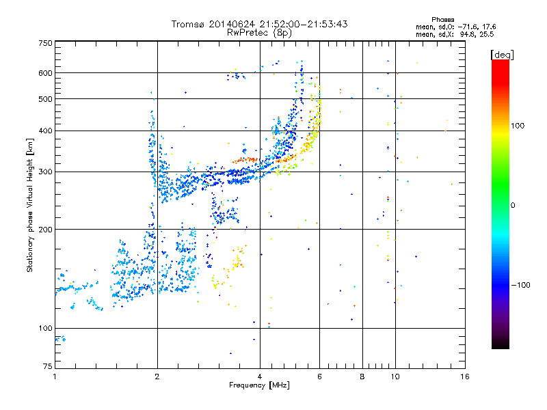
Task: Select the 'RwPretec (8p)' subtitle text
Action: tap(259, 33)
